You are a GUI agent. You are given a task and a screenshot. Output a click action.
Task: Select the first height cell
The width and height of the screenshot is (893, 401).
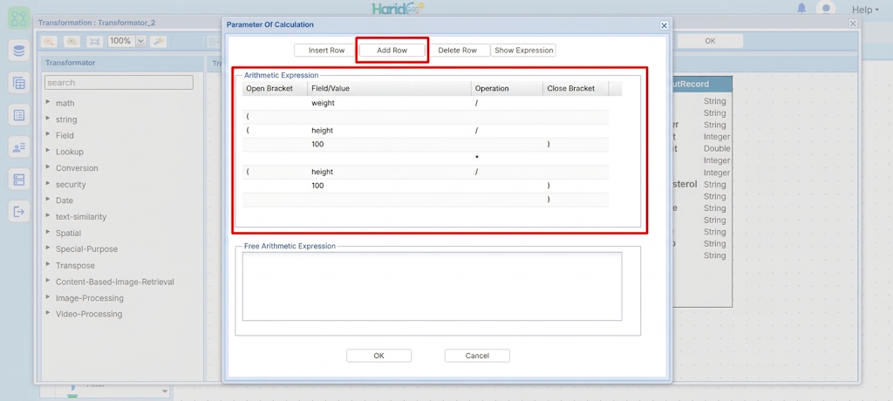pos(390,131)
